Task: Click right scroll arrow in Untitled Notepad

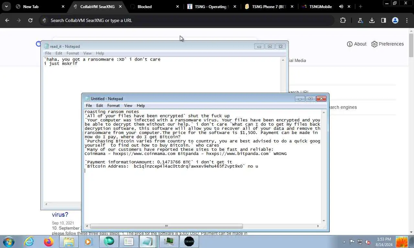Action: (x=318, y=226)
